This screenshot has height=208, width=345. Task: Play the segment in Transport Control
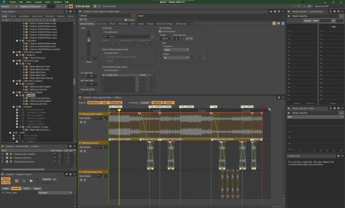pos(31,181)
